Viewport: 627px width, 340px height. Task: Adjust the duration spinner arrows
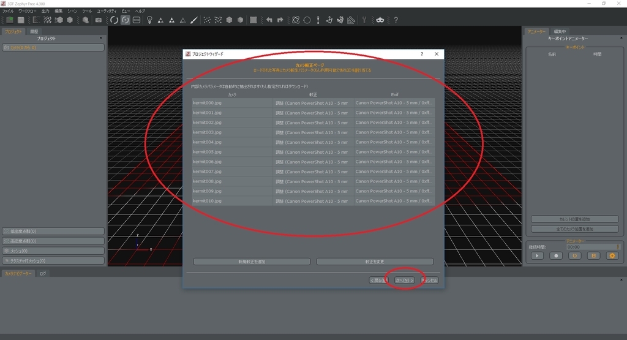(618, 247)
